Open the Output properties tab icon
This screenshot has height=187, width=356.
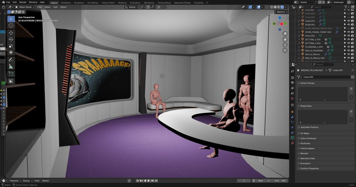point(292,83)
